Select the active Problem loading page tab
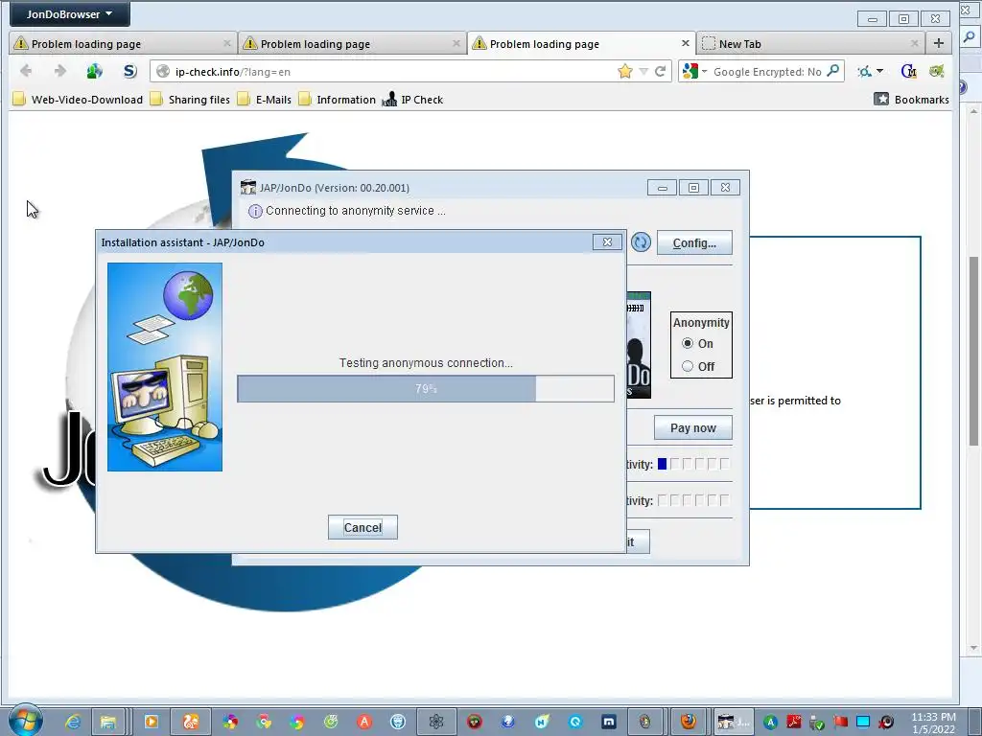Image resolution: width=982 pixels, height=736 pixels. tap(582, 44)
